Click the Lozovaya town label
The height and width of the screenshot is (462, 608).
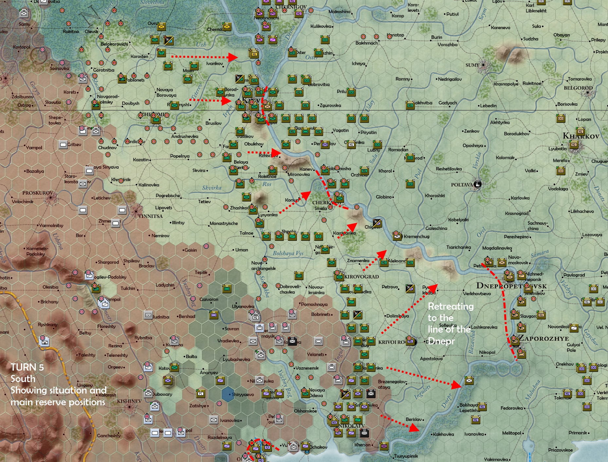592,235
